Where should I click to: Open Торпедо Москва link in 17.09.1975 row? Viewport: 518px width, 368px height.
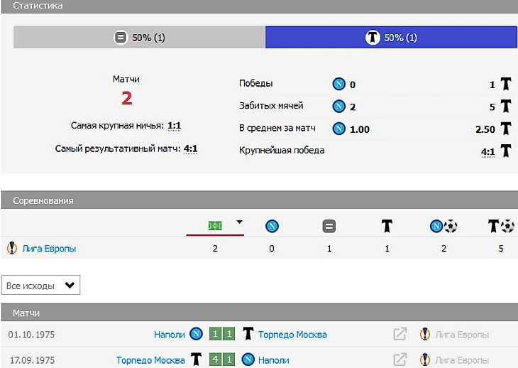point(150,360)
